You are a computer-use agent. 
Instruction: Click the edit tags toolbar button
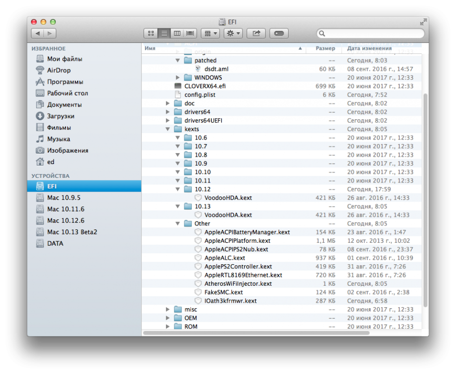point(279,33)
